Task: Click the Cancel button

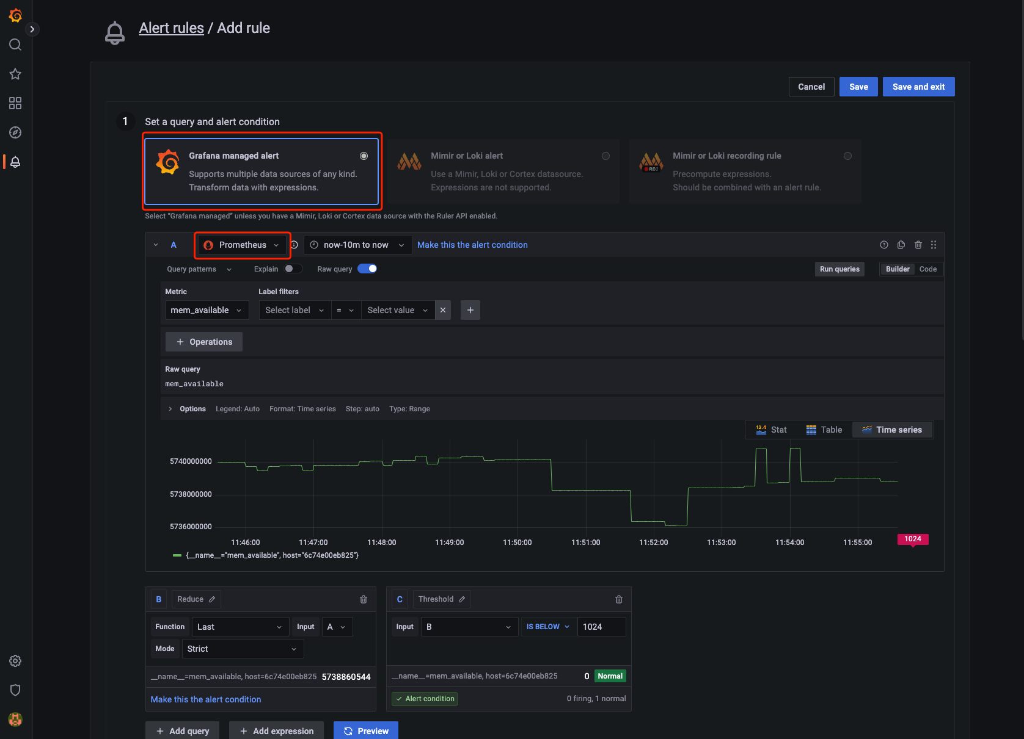Action: pos(811,87)
